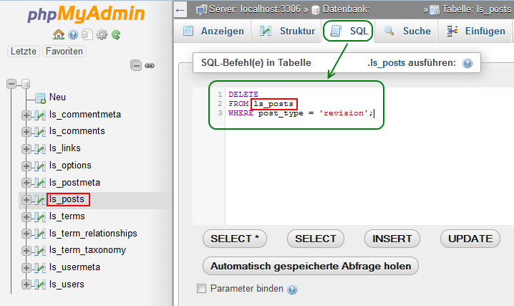Open the Favoriten tables button
The height and width of the screenshot is (306, 514).
click(64, 52)
